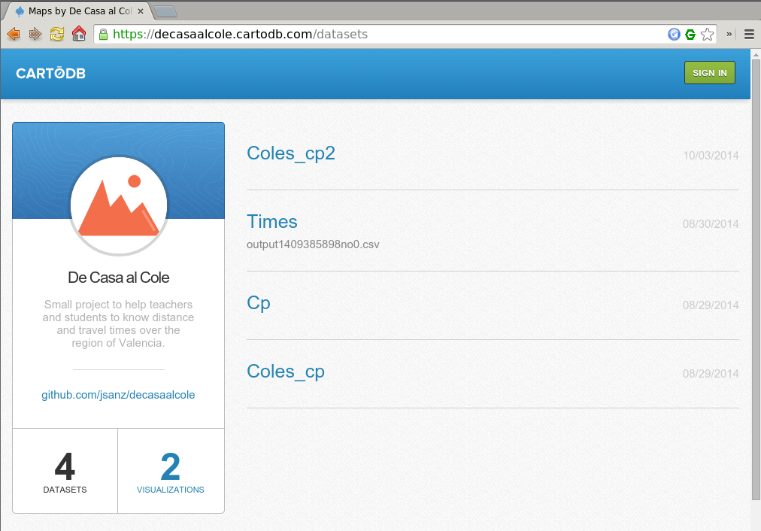Click the blue G extension icon in address bar

click(674, 34)
